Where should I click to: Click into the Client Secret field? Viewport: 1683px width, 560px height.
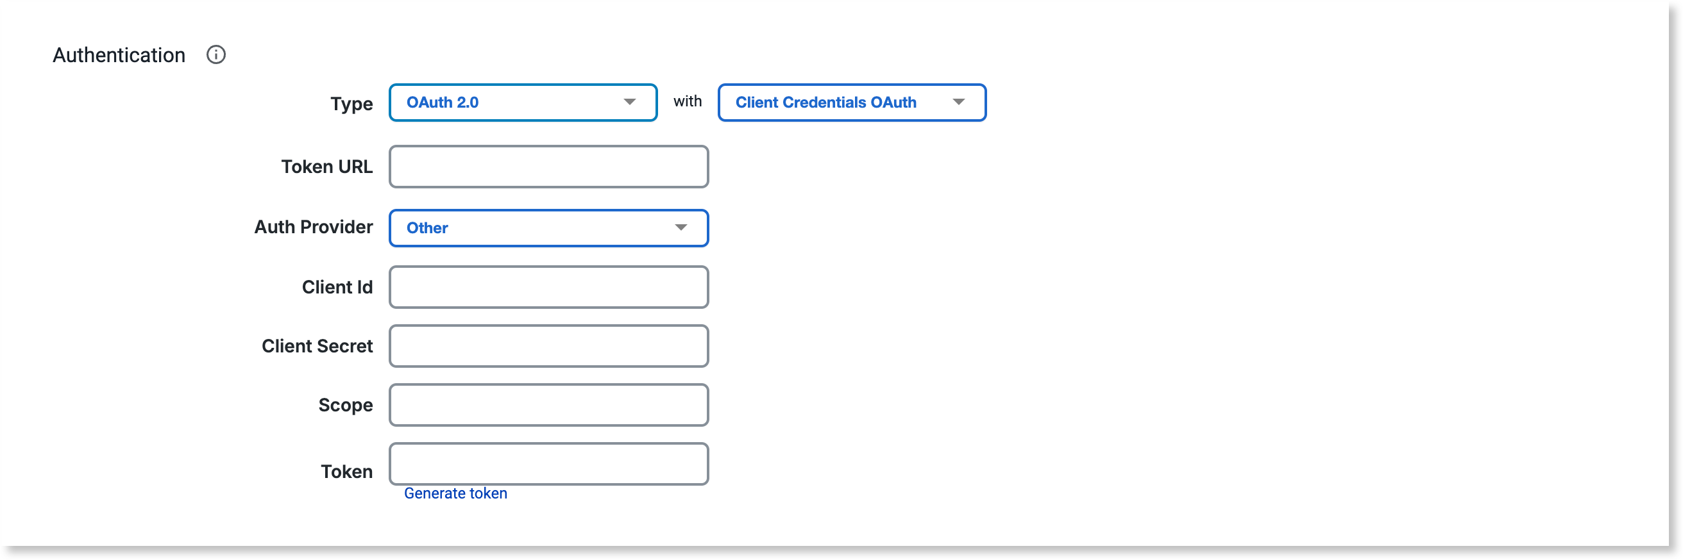(549, 346)
